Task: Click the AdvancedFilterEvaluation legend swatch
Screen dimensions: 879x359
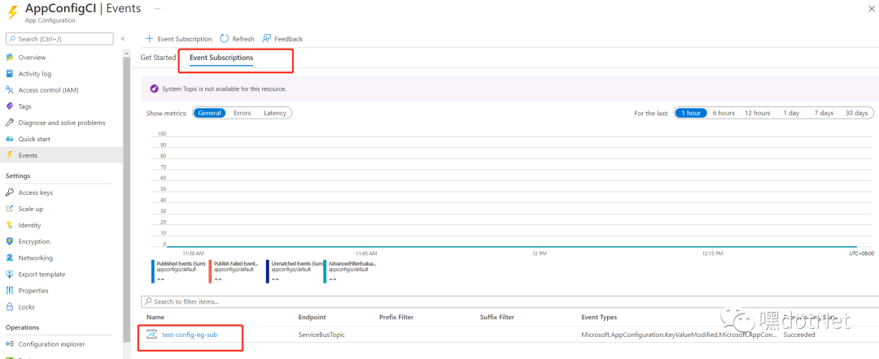Action: 325,270
